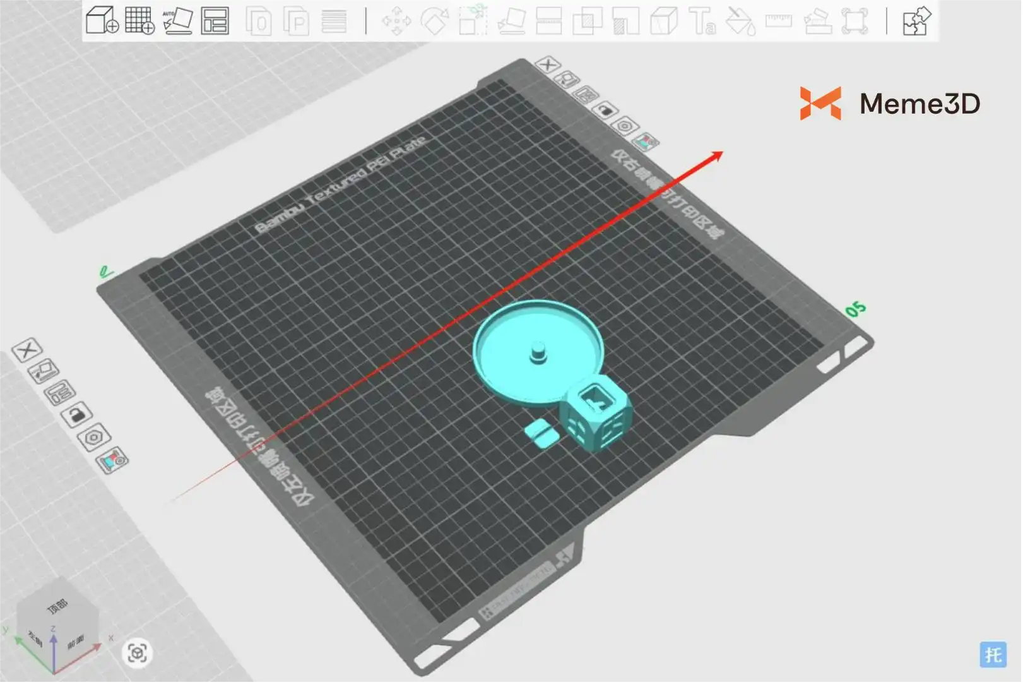Viewport: 1023px width, 682px height.
Task: Activate the Cut tool in toolbar
Action: coord(548,21)
